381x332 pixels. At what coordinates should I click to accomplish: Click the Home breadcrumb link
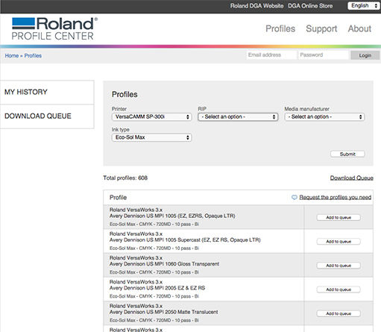12,56
